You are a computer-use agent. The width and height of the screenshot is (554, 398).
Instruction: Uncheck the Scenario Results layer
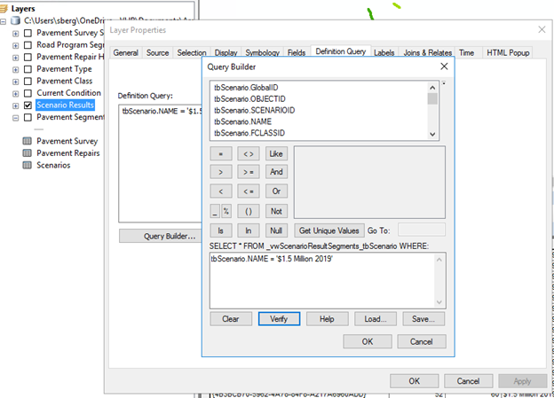(28, 105)
